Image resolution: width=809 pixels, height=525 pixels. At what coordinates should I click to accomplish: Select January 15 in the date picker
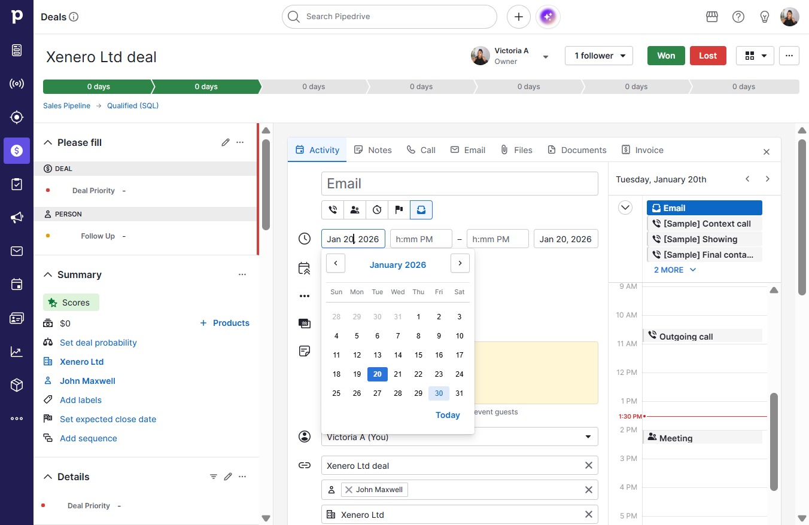(418, 355)
